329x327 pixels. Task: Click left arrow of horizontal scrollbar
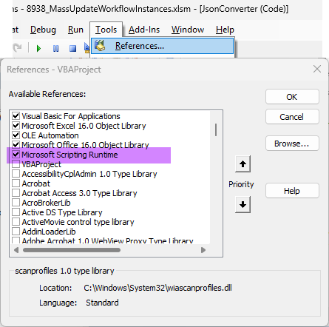[16, 250]
